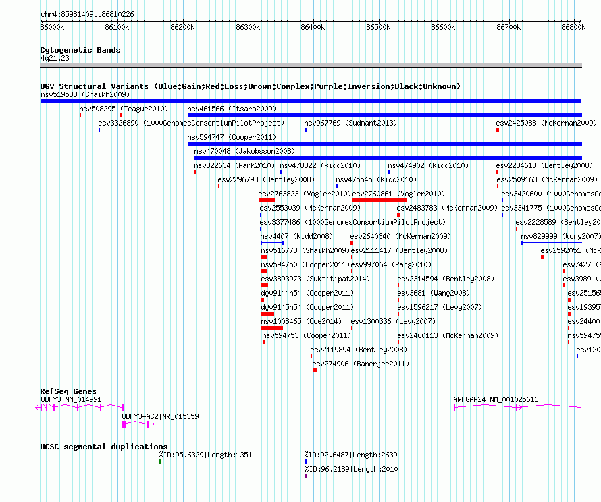
Task: Click esv2509163 (McKernan2009) label
Action: [547, 179]
